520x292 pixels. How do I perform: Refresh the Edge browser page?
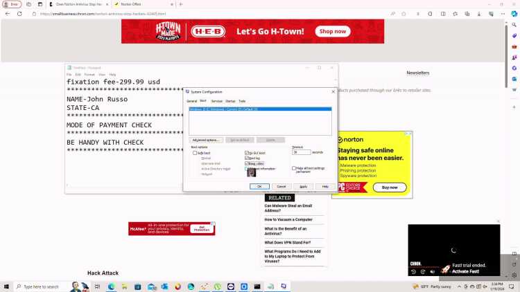tap(19, 14)
